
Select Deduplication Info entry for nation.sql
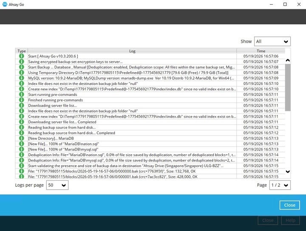click(x=132, y=155)
